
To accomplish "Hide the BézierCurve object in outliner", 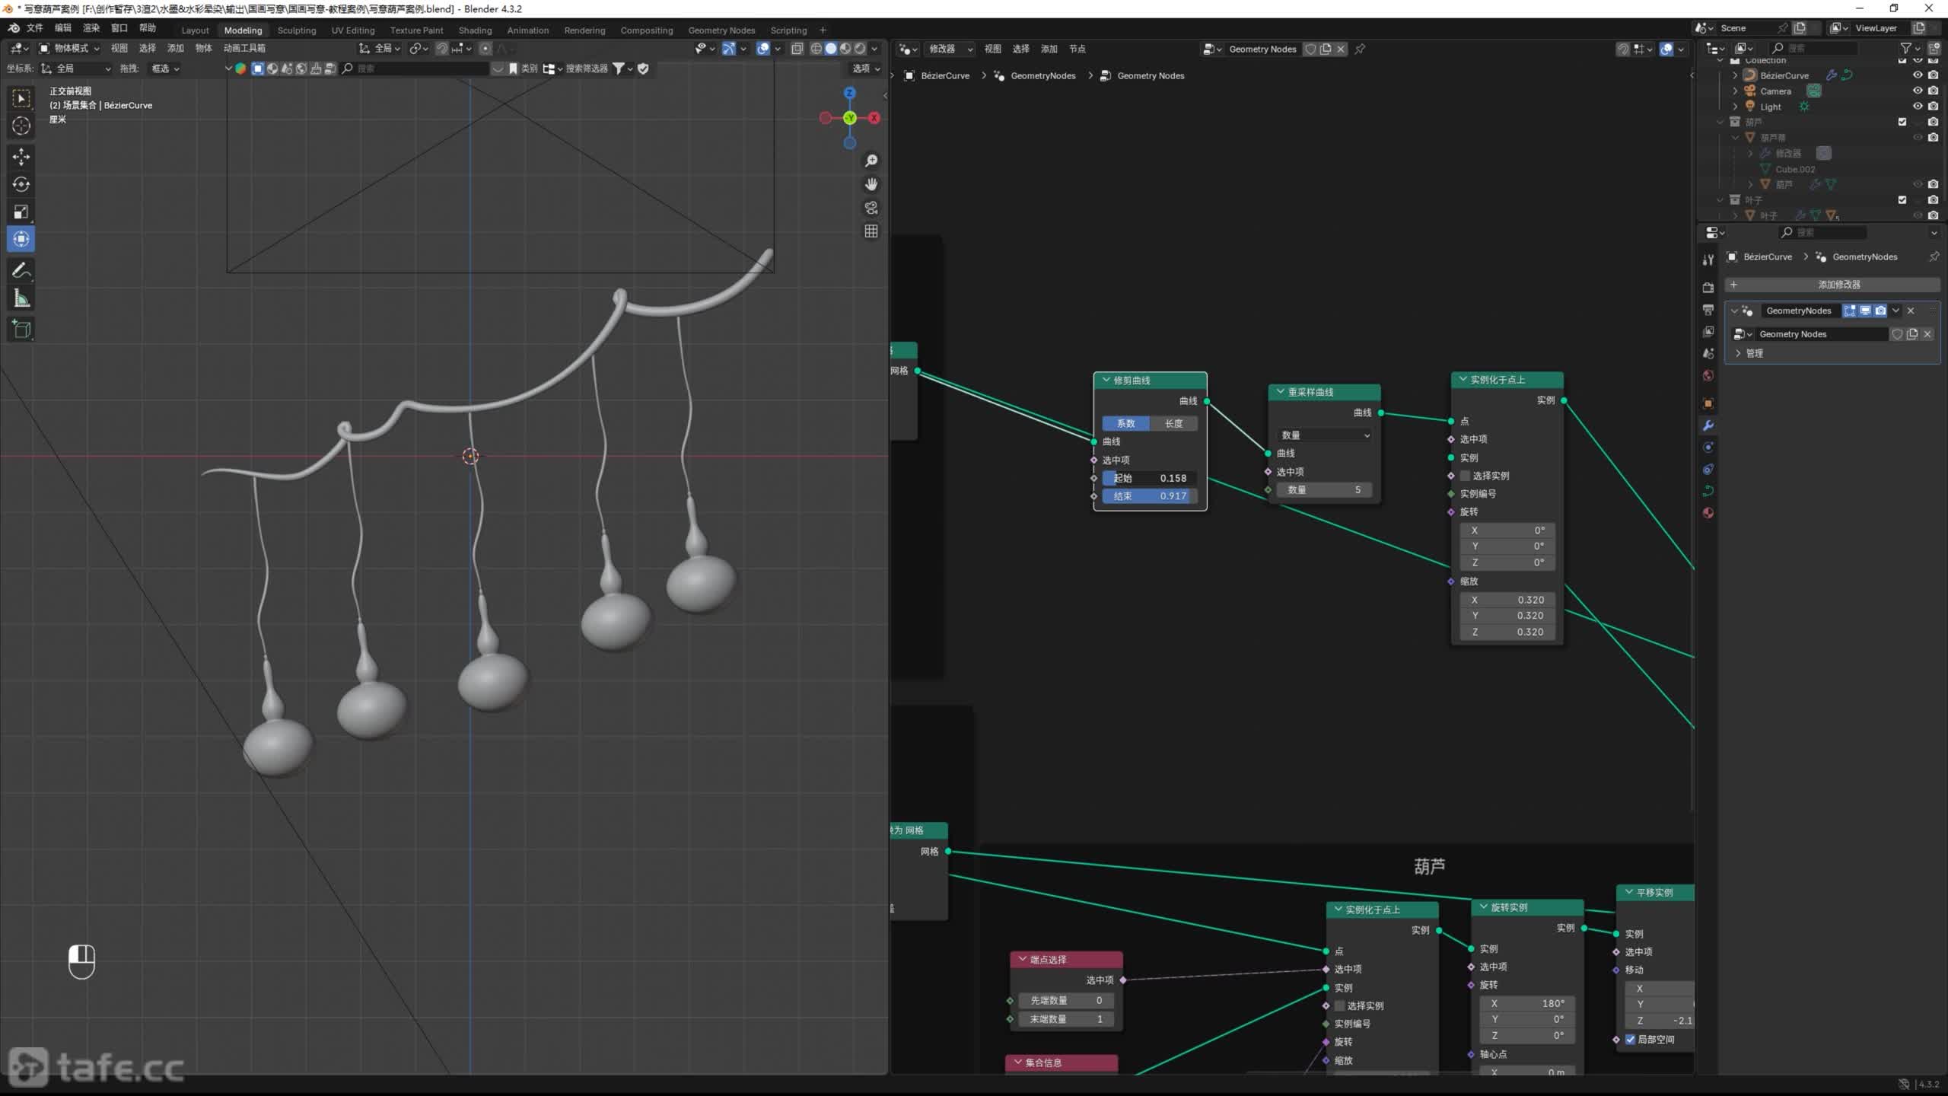I will tap(1917, 75).
